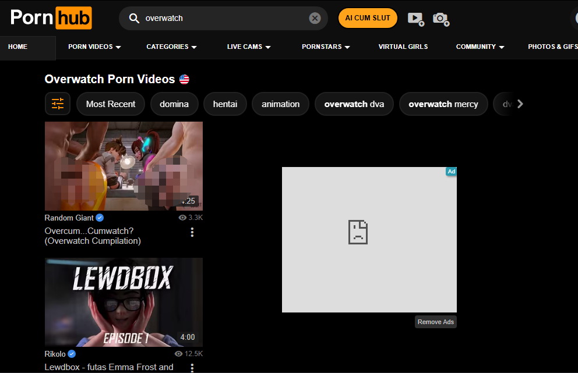Click the 'Remove Ads' button
This screenshot has height=373, width=578.
(435, 322)
